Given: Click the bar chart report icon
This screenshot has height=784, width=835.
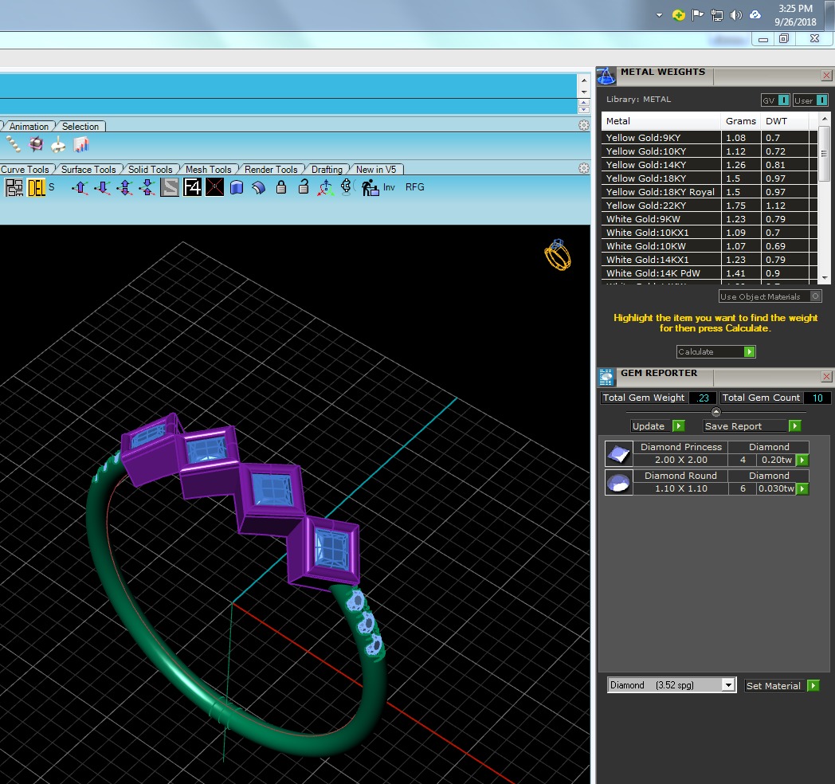Looking at the screenshot, I should (x=81, y=144).
